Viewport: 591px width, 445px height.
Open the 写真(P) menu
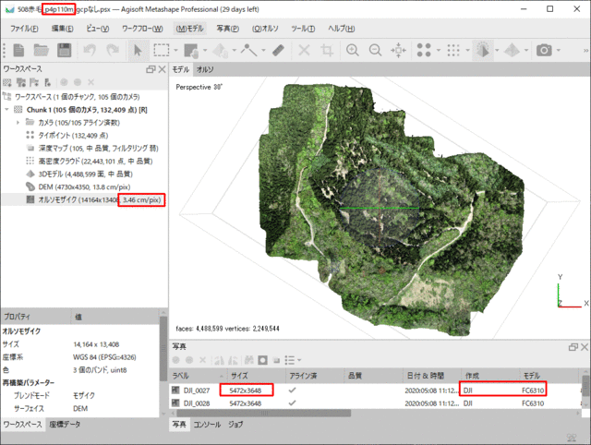coord(228,29)
